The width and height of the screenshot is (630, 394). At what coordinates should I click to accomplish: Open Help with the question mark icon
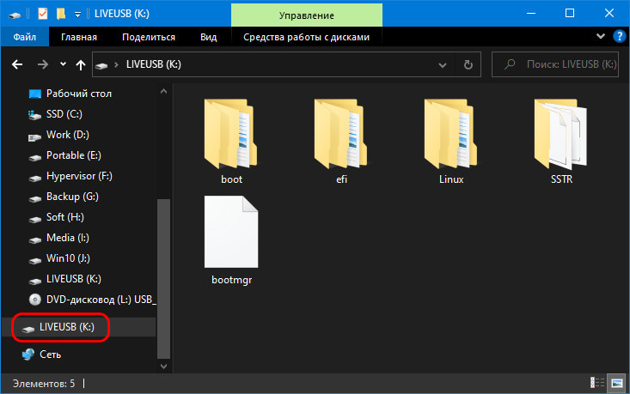click(619, 37)
